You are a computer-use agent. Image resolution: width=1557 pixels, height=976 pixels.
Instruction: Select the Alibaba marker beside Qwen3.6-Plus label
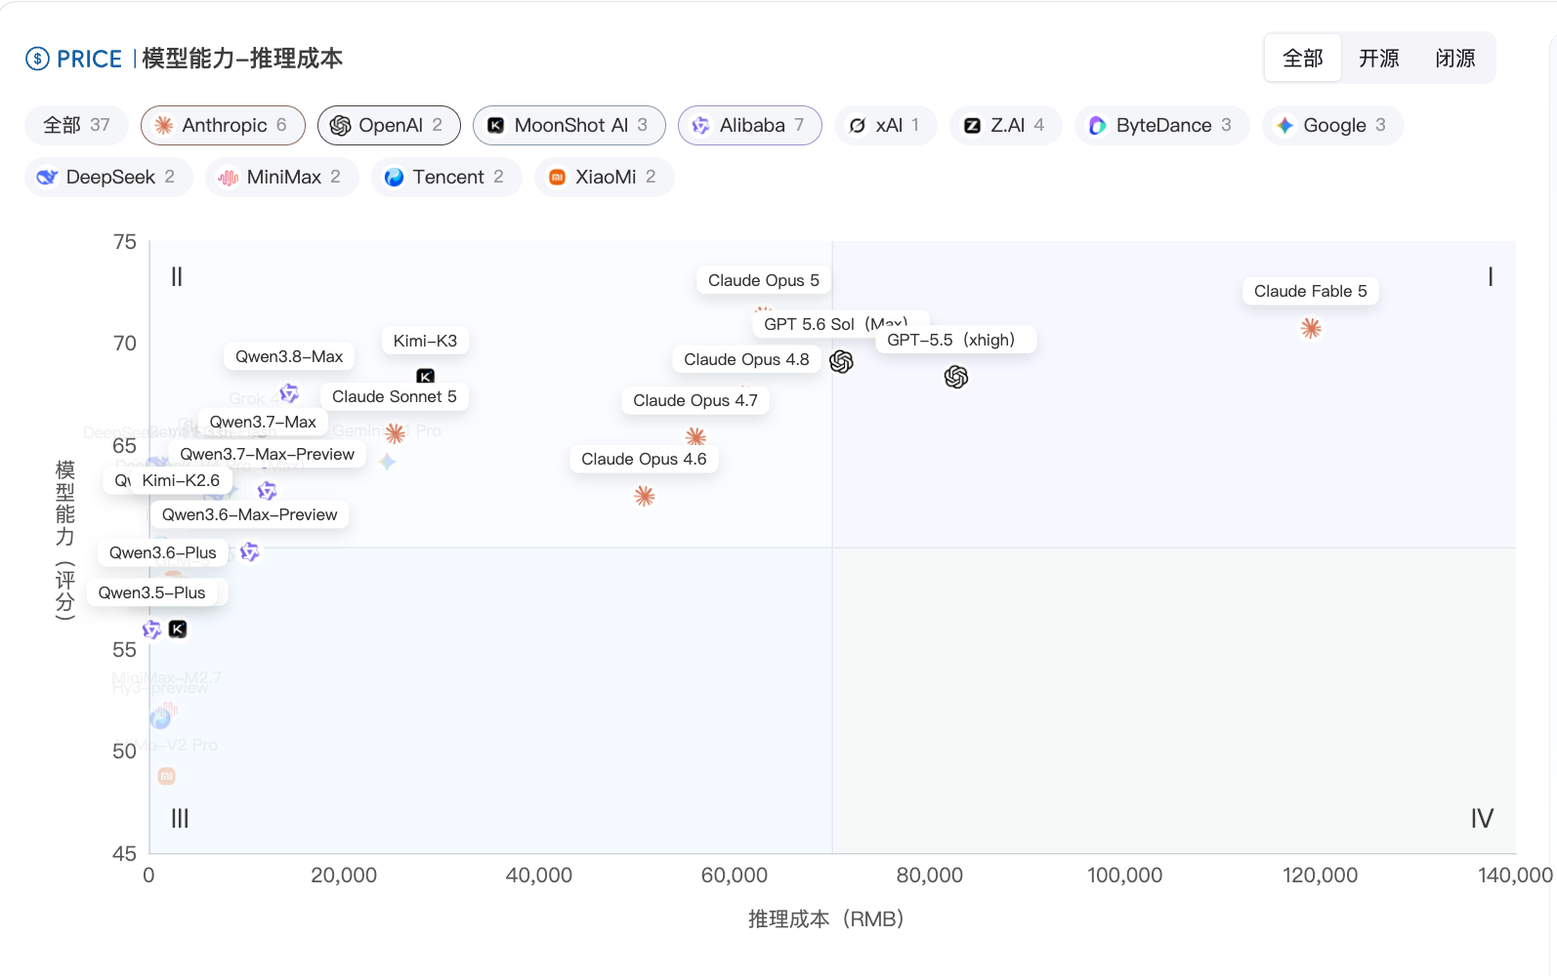pyautogui.click(x=250, y=552)
